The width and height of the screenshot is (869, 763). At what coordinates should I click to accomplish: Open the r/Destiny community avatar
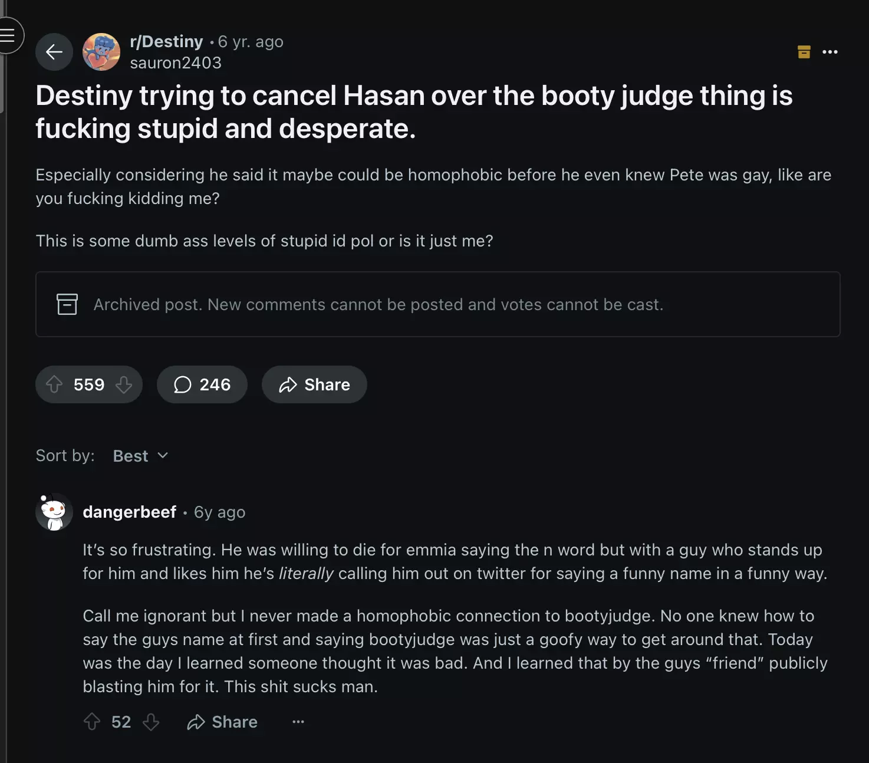pos(101,52)
